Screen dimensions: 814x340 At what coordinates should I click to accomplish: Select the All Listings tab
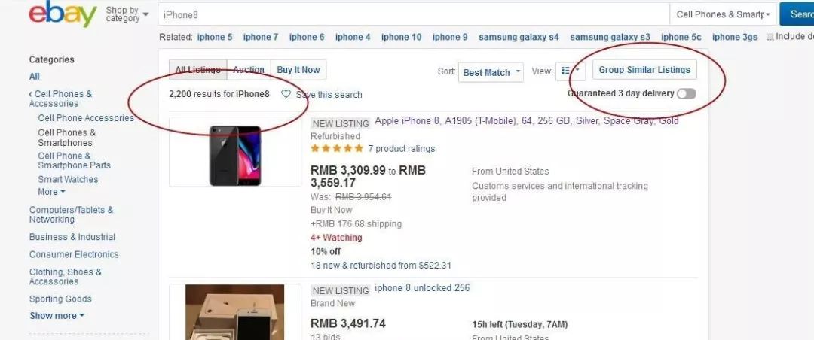197,69
